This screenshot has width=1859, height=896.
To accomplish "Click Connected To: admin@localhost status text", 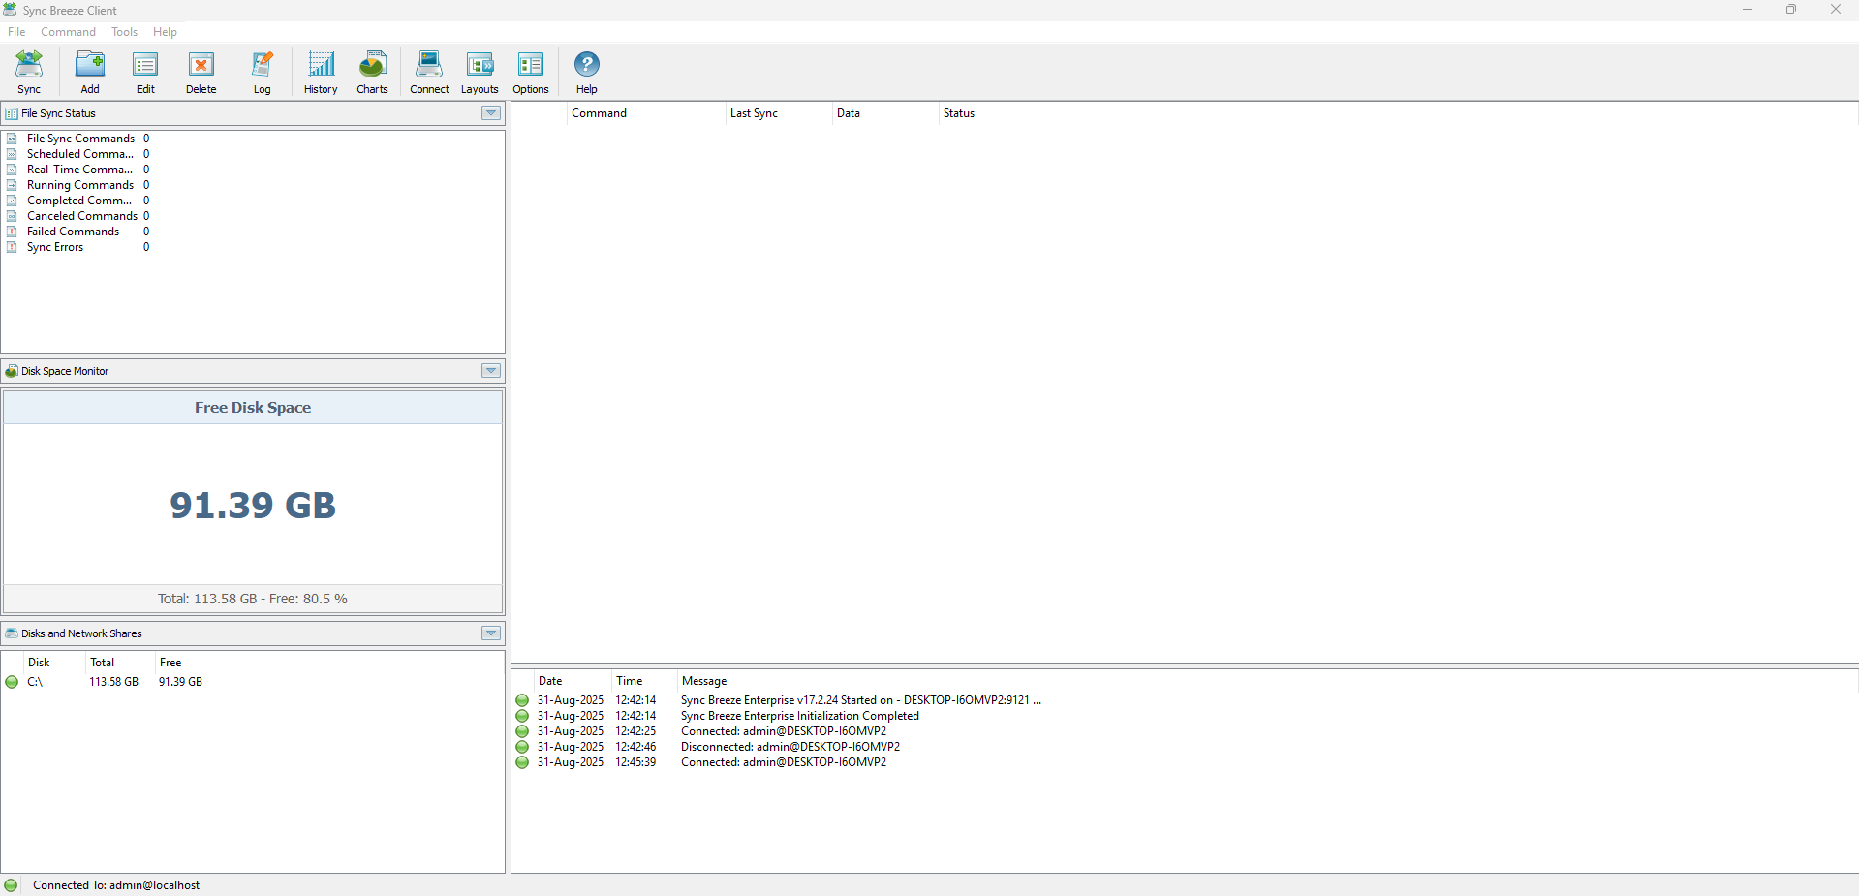I will click(116, 885).
